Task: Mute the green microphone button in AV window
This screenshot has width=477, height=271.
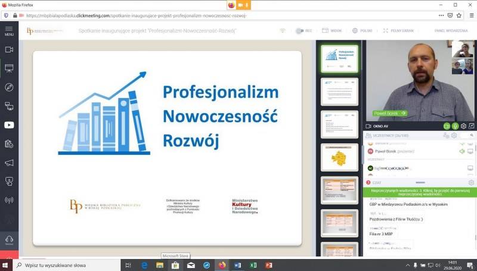Action: [x=454, y=126]
